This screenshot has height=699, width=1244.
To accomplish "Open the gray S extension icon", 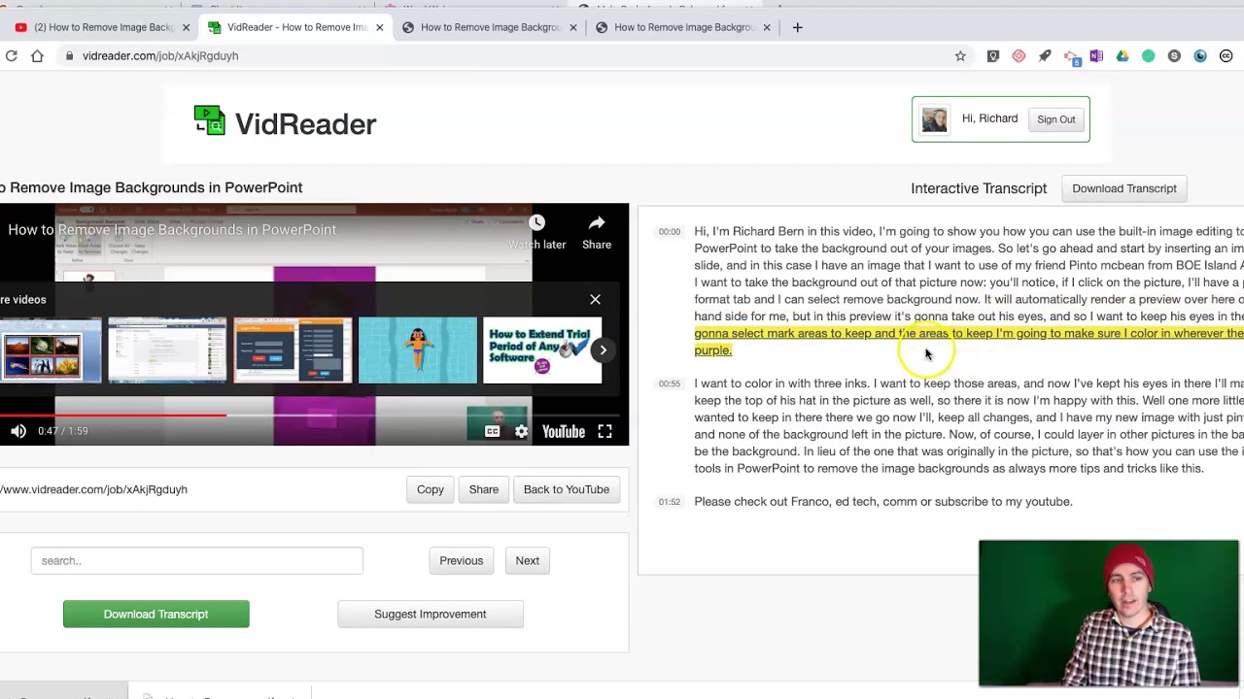I will [x=1174, y=56].
